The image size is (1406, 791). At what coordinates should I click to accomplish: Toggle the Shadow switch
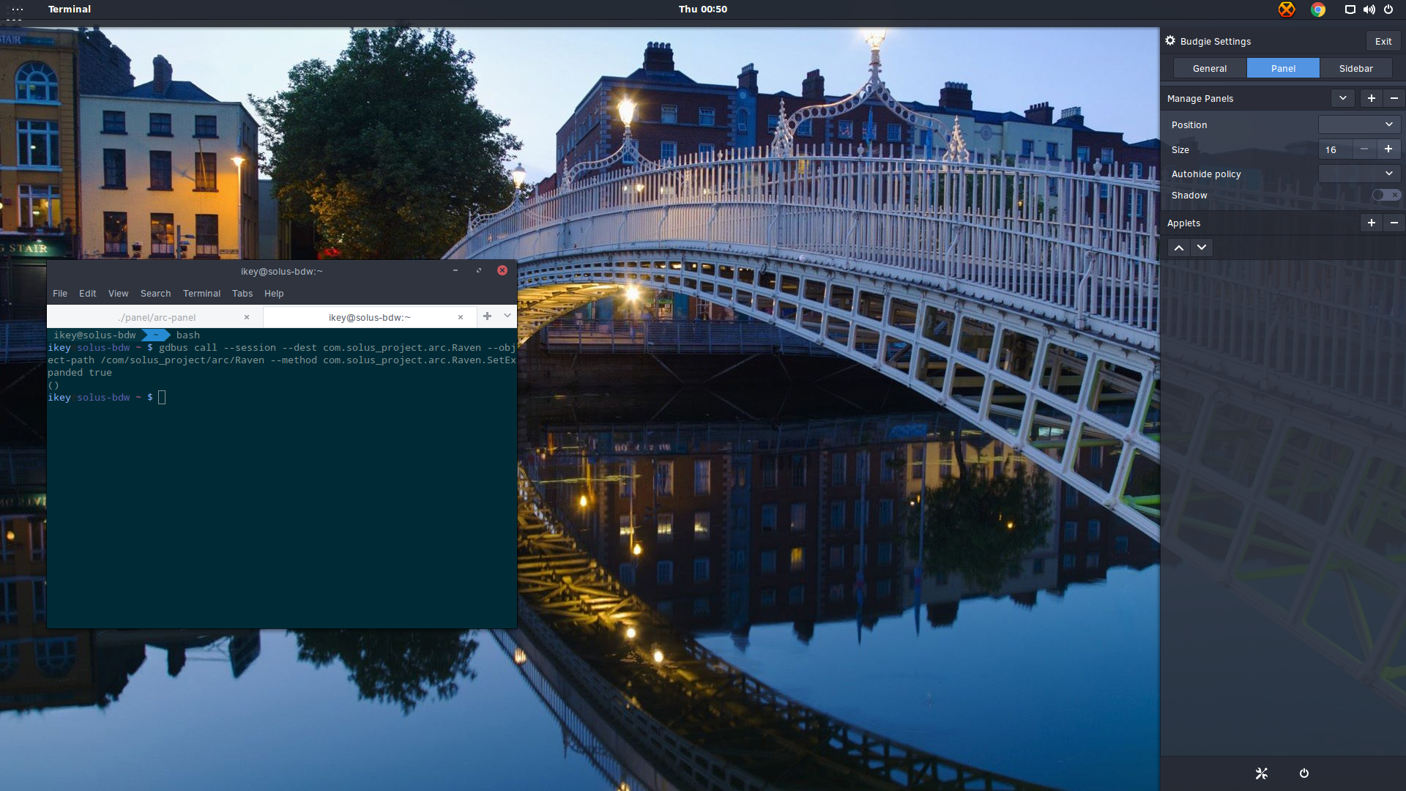(x=1385, y=195)
